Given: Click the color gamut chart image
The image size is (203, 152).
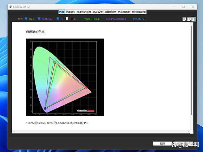Looking at the screenshot, I should click(x=65, y=77).
